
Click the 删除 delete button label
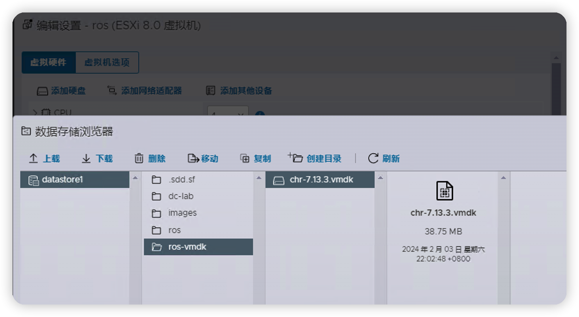157,158
